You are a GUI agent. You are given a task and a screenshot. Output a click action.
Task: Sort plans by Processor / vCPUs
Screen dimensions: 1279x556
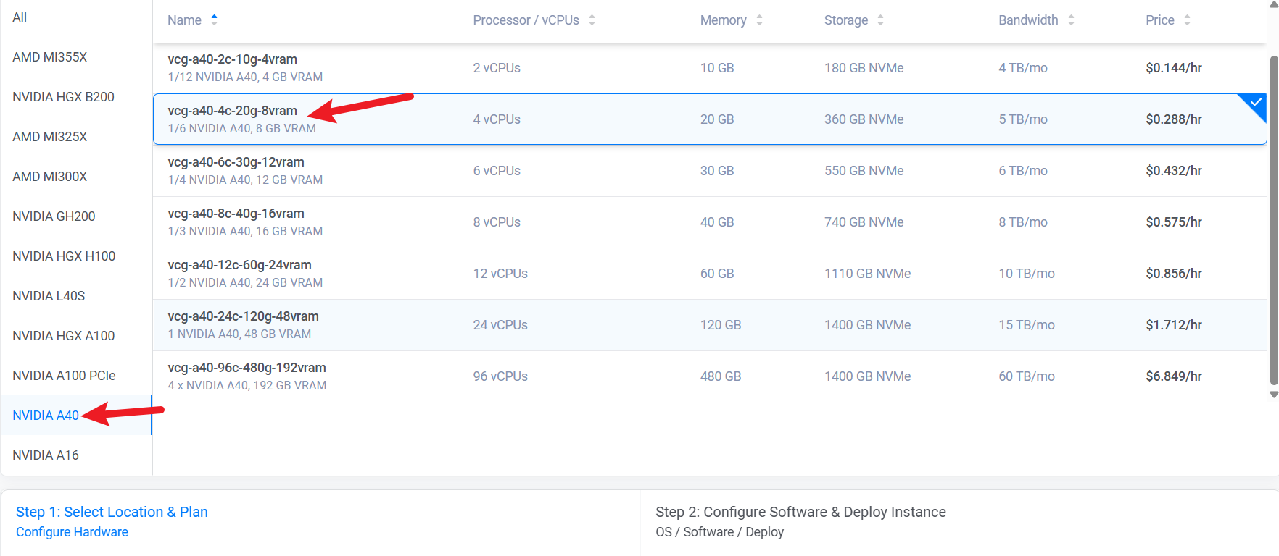tap(592, 20)
